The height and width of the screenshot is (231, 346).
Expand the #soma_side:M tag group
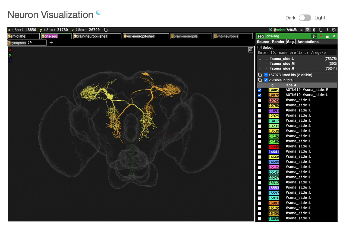coord(260,64)
